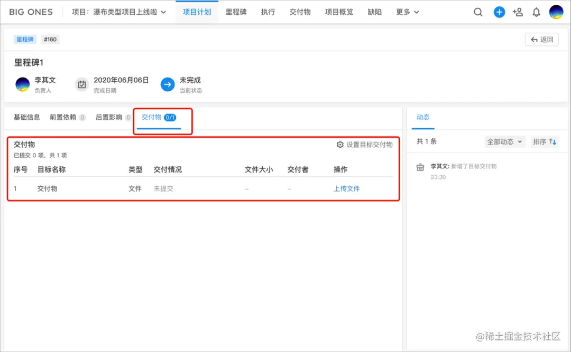Click the 交付情况 column header
The image size is (571, 352).
(x=168, y=169)
